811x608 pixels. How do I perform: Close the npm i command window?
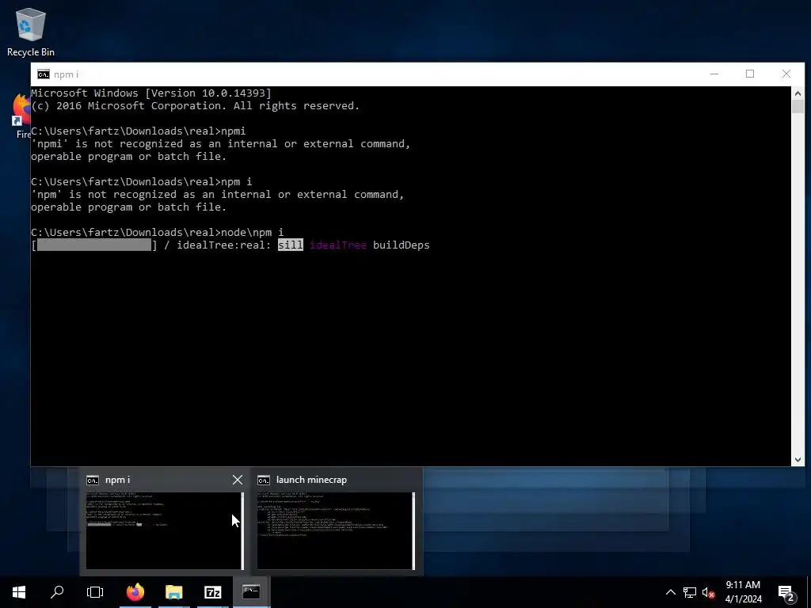coord(786,74)
